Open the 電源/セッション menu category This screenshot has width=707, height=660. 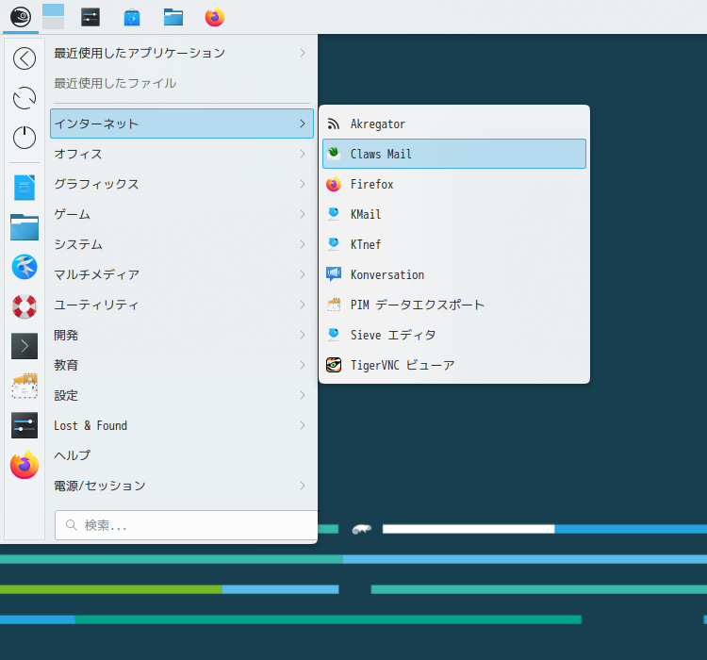coord(182,486)
